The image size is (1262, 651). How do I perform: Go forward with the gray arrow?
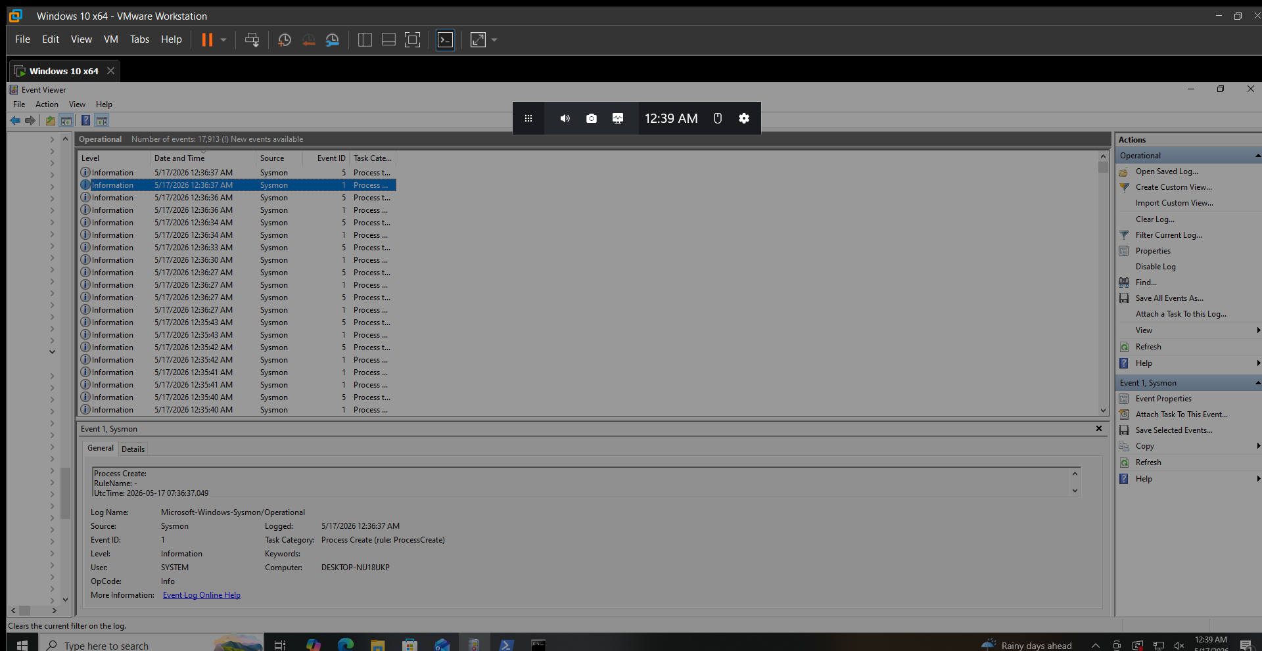pyautogui.click(x=30, y=120)
